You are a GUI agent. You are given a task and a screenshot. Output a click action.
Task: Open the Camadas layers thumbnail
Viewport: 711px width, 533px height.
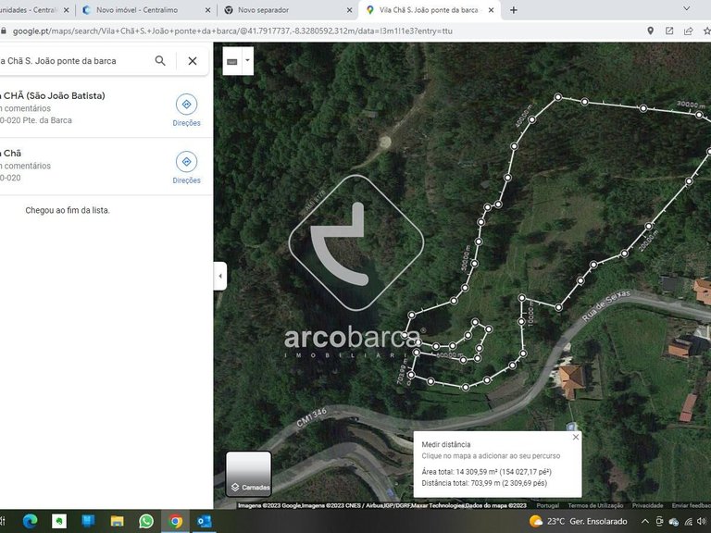click(x=248, y=474)
